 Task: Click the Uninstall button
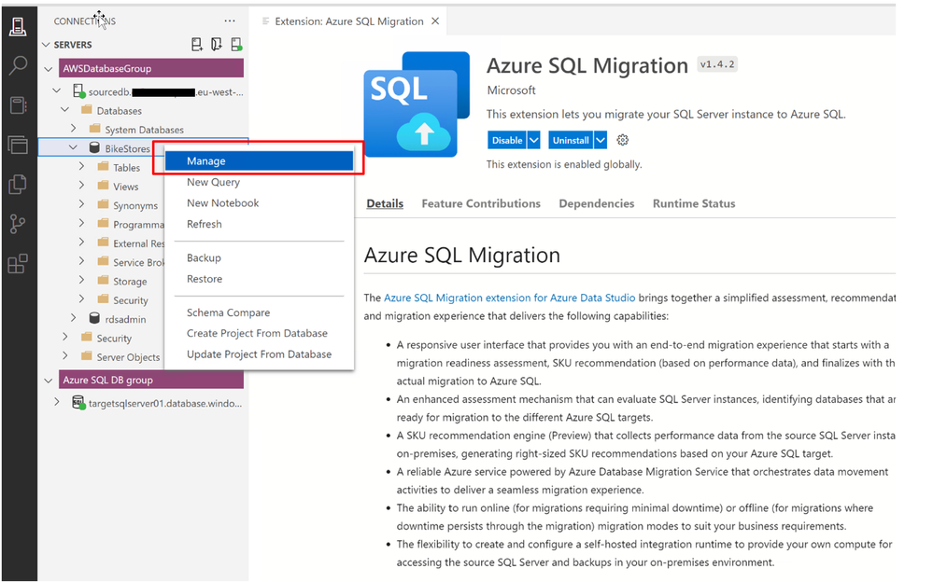[x=571, y=140]
